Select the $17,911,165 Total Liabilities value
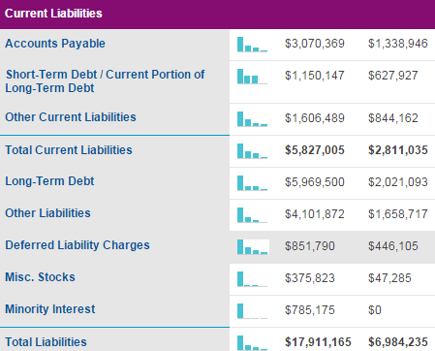The height and width of the screenshot is (351, 435). [318, 342]
